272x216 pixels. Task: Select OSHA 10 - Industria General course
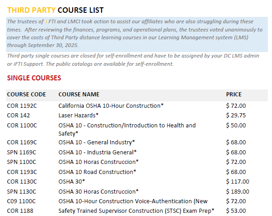click(x=97, y=153)
